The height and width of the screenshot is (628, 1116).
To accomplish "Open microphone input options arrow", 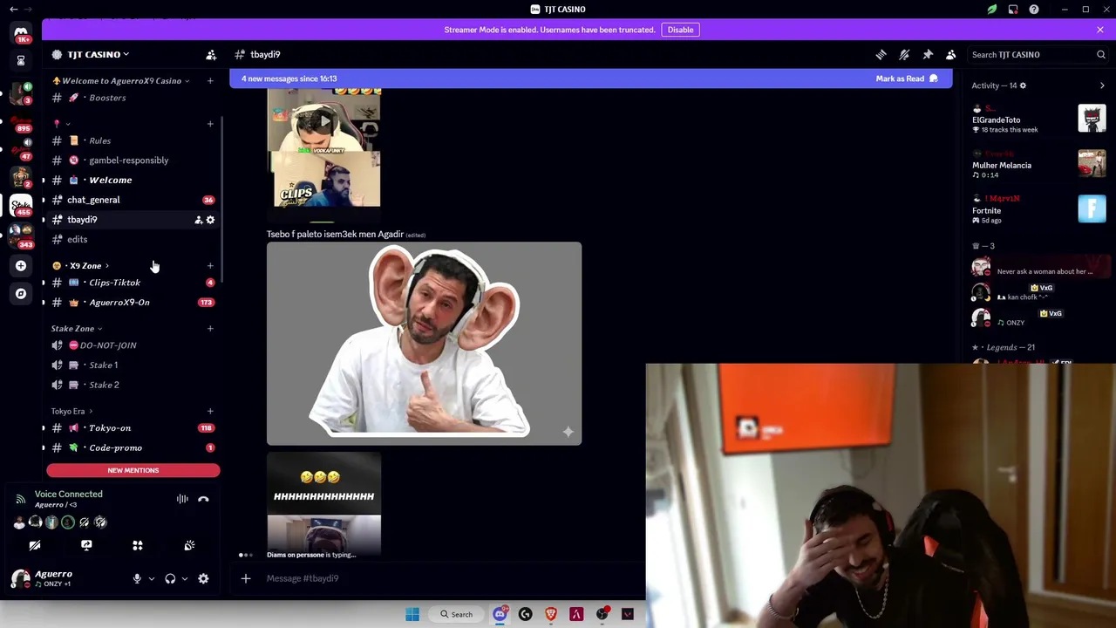I will 151,578.
